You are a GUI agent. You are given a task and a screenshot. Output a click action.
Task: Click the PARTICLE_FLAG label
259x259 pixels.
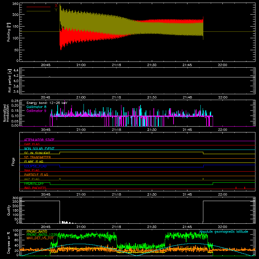pyautogui.click(x=36, y=175)
